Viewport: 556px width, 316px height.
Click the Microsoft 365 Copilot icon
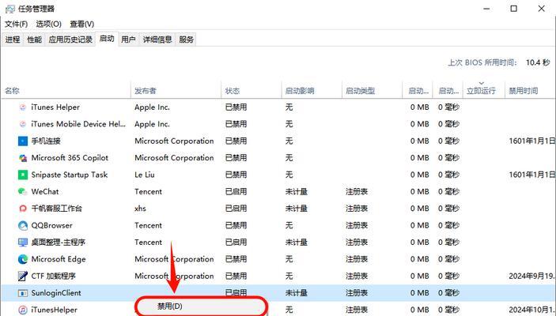click(x=23, y=158)
